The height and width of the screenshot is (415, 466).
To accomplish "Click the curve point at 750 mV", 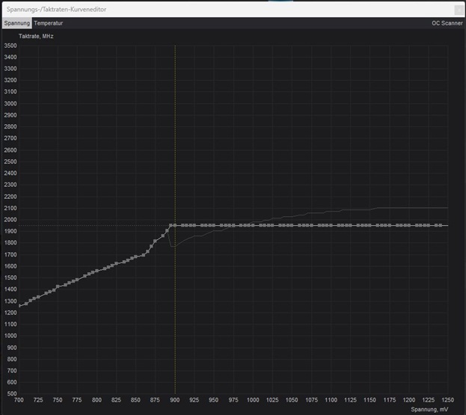I will coord(58,286).
